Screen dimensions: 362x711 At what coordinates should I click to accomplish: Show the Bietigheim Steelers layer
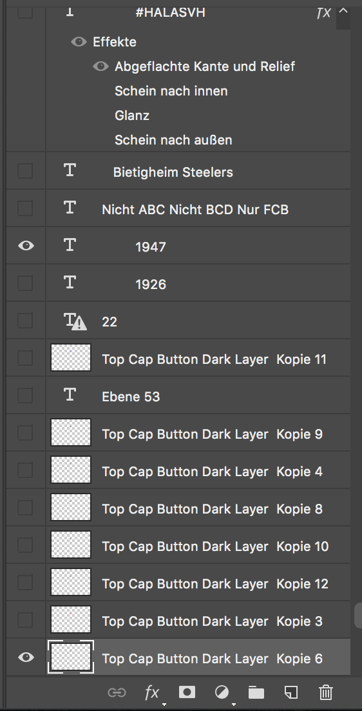[x=25, y=171]
